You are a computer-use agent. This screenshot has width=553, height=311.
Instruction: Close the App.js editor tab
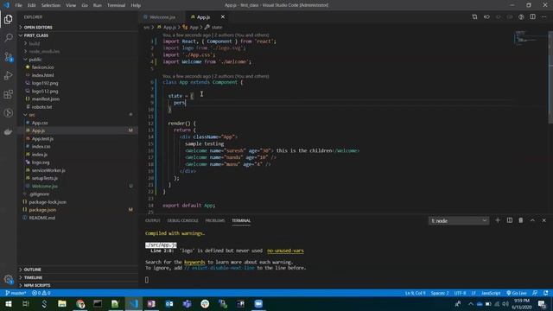point(223,17)
